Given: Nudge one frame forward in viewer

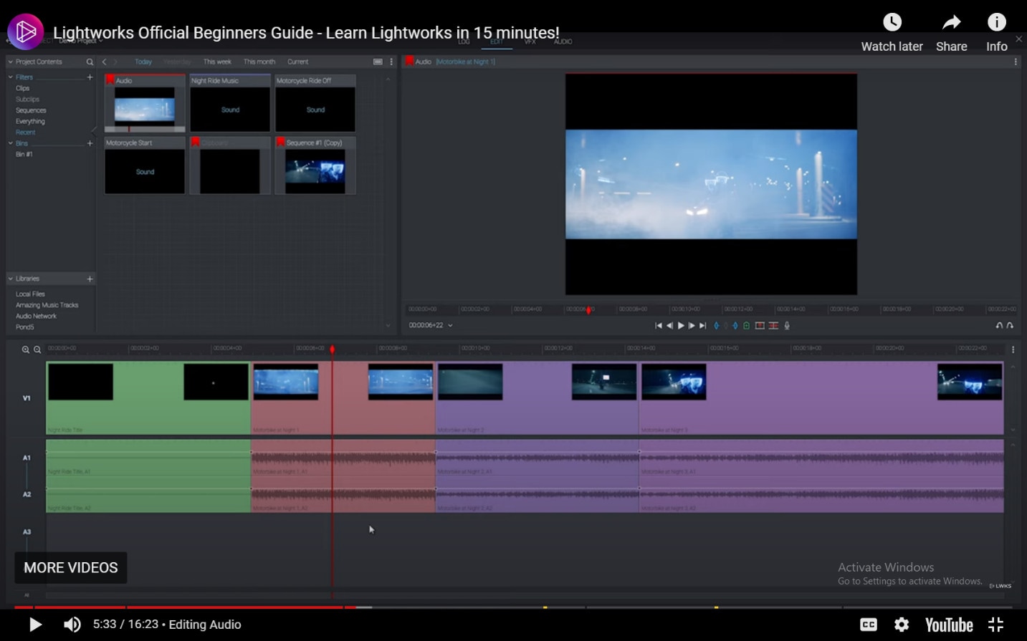Looking at the screenshot, I should click(692, 326).
